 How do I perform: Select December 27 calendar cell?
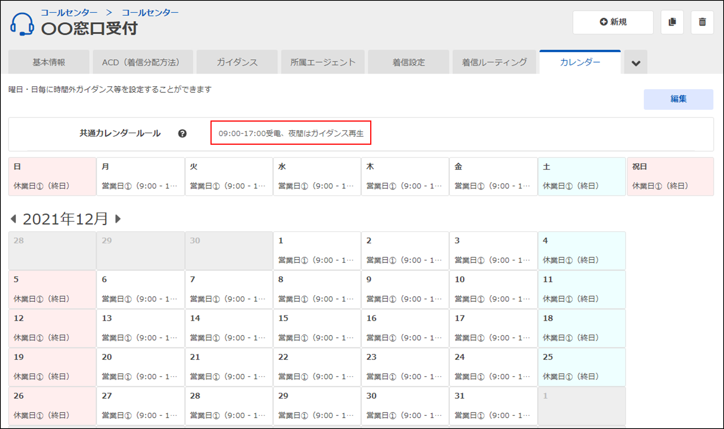tap(141, 406)
